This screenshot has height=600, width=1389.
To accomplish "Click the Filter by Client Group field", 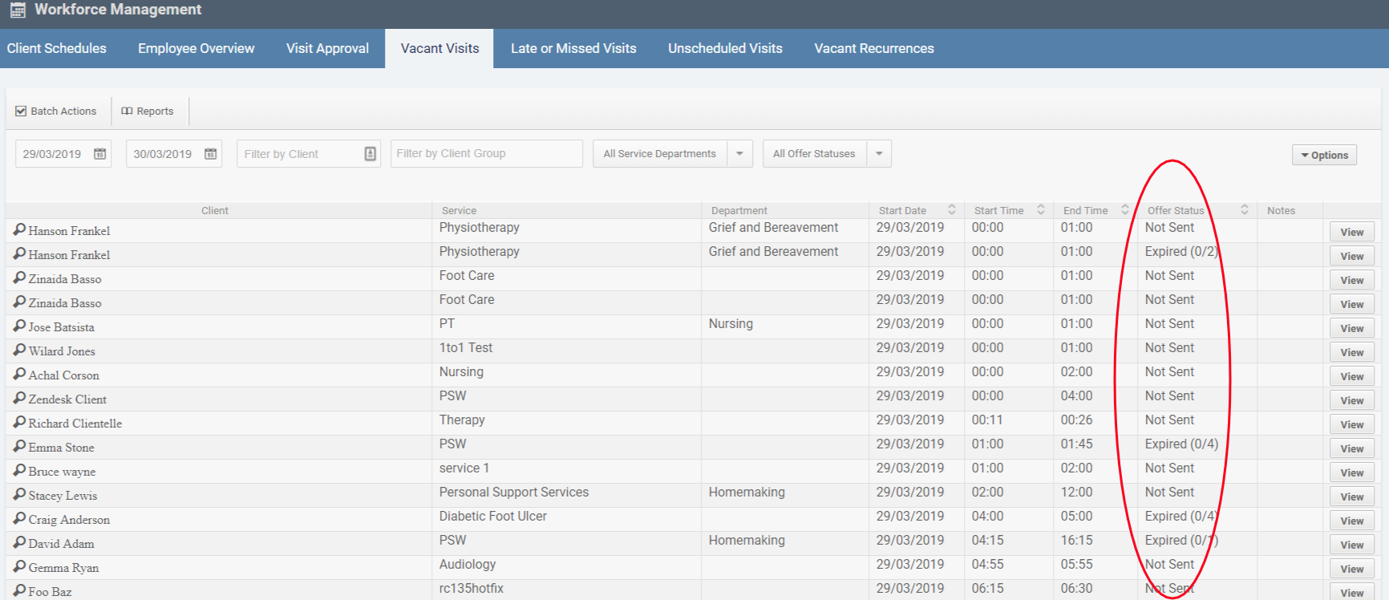I will pyautogui.click(x=486, y=154).
